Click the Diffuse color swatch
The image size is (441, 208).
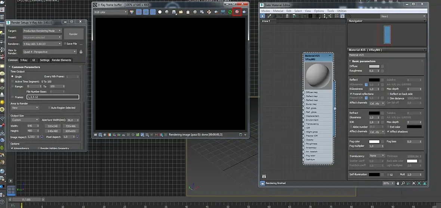click(374, 66)
